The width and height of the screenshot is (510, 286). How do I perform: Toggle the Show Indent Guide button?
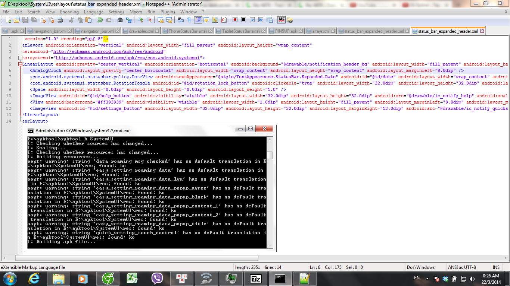(198, 20)
